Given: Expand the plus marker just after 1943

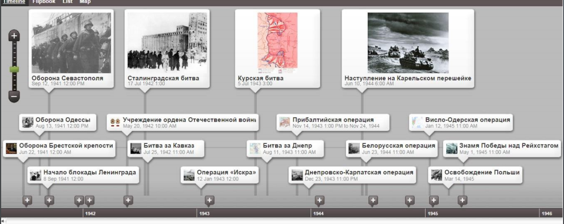Looking at the screenshot, I should pyautogui.click(x=210, y=200).
